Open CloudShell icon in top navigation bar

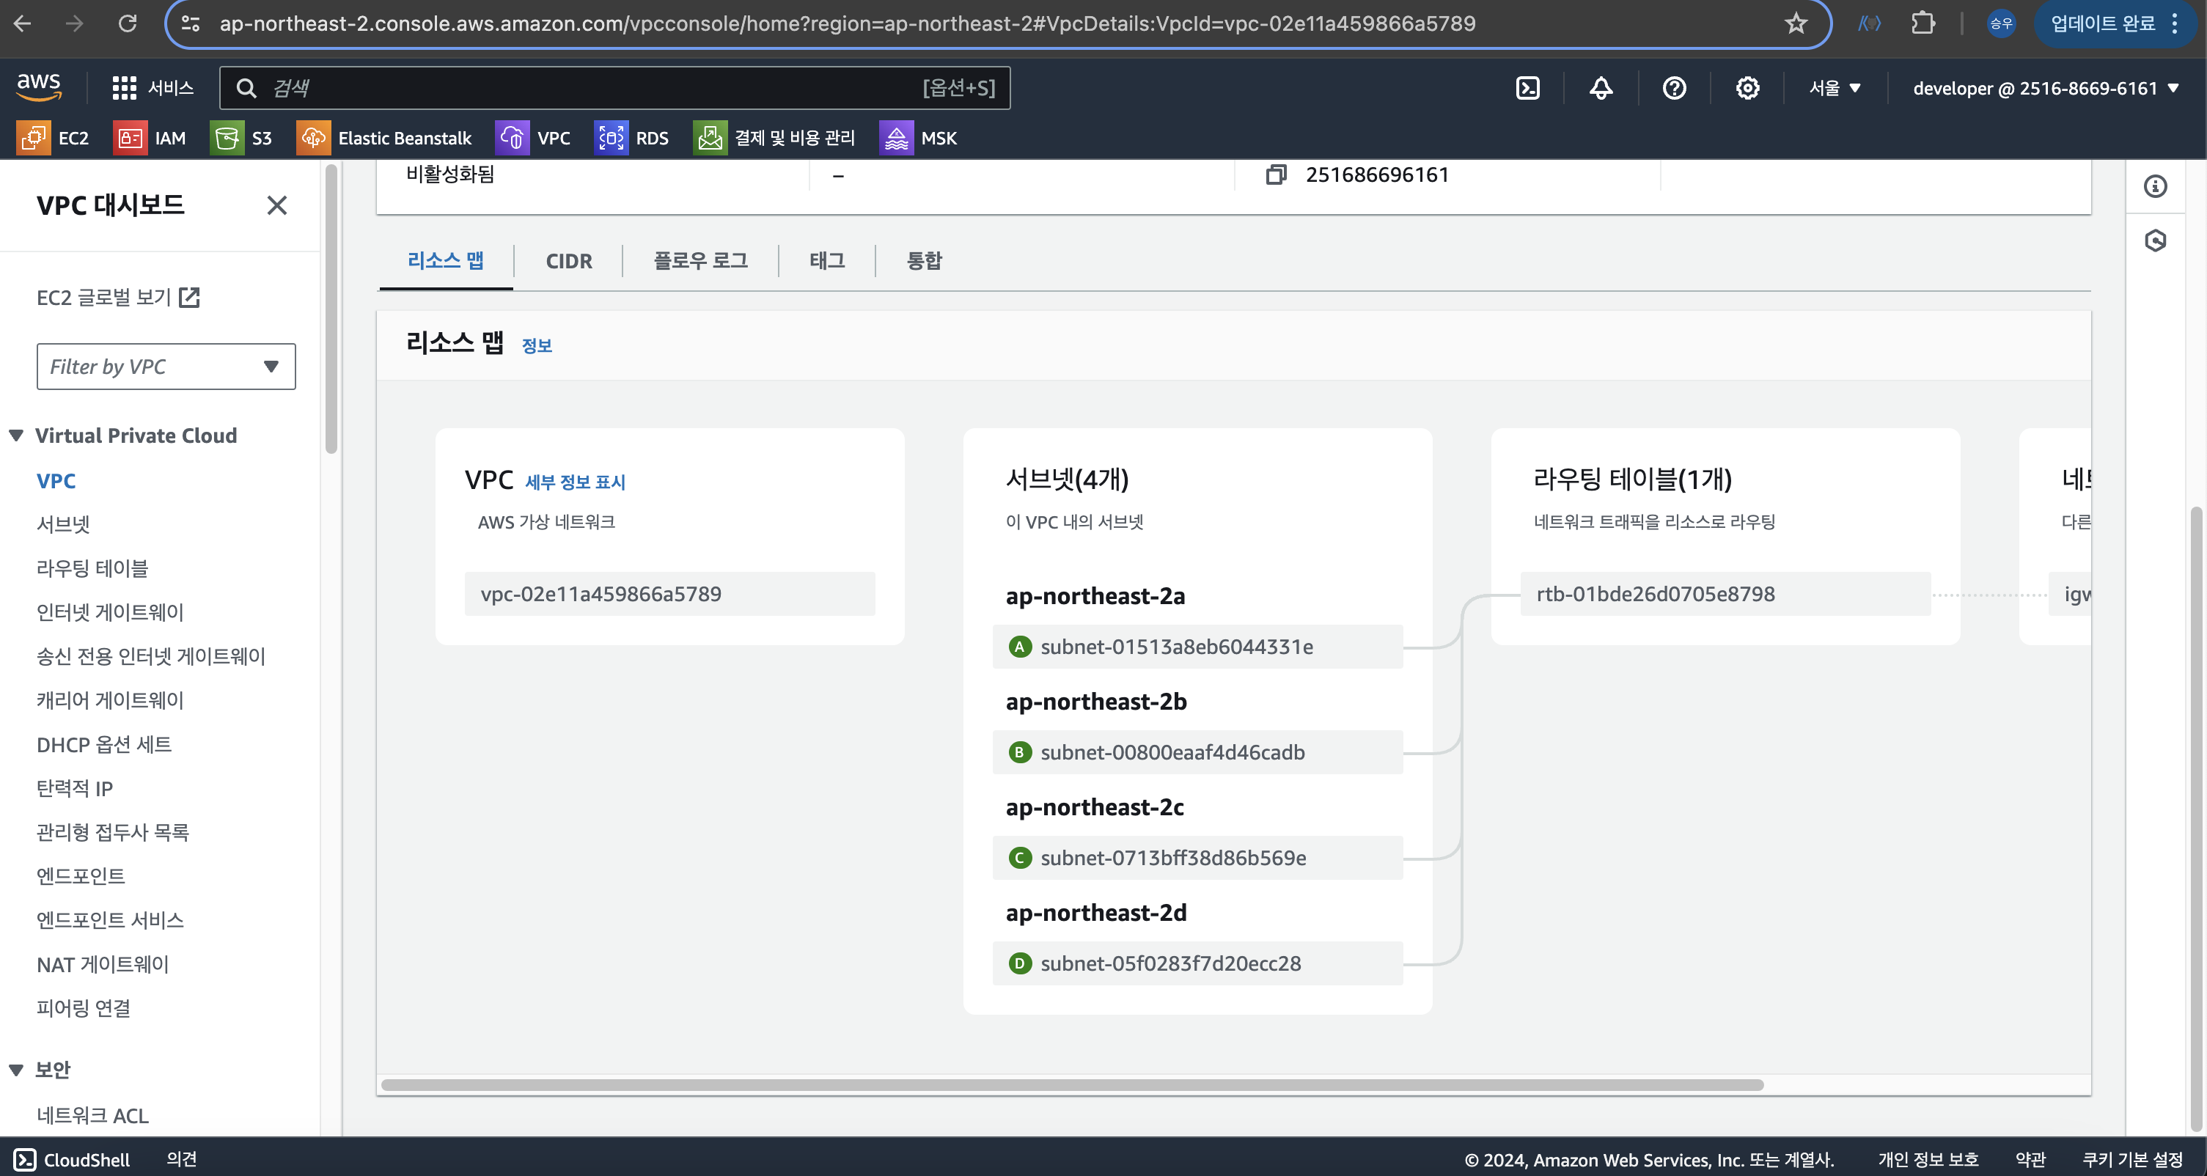point(1527,88)
